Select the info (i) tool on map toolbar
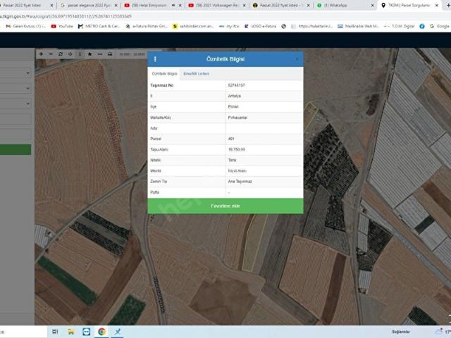This screenshot has height=338, width=451. [80, 54]
